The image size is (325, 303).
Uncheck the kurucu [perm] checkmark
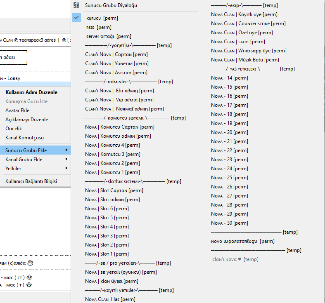pyautogui.click(x=76, y=18)
